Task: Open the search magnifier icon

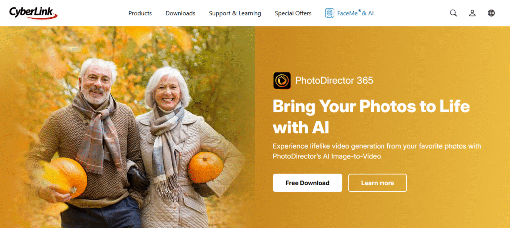Action: (x=453, y=13)
